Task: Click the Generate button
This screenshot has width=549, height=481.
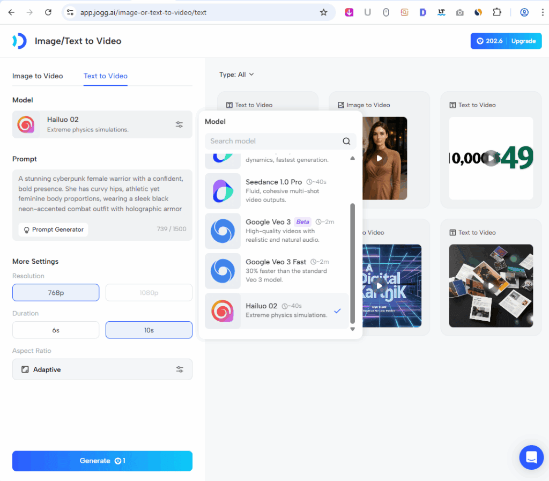Action: tap(102, 461)
